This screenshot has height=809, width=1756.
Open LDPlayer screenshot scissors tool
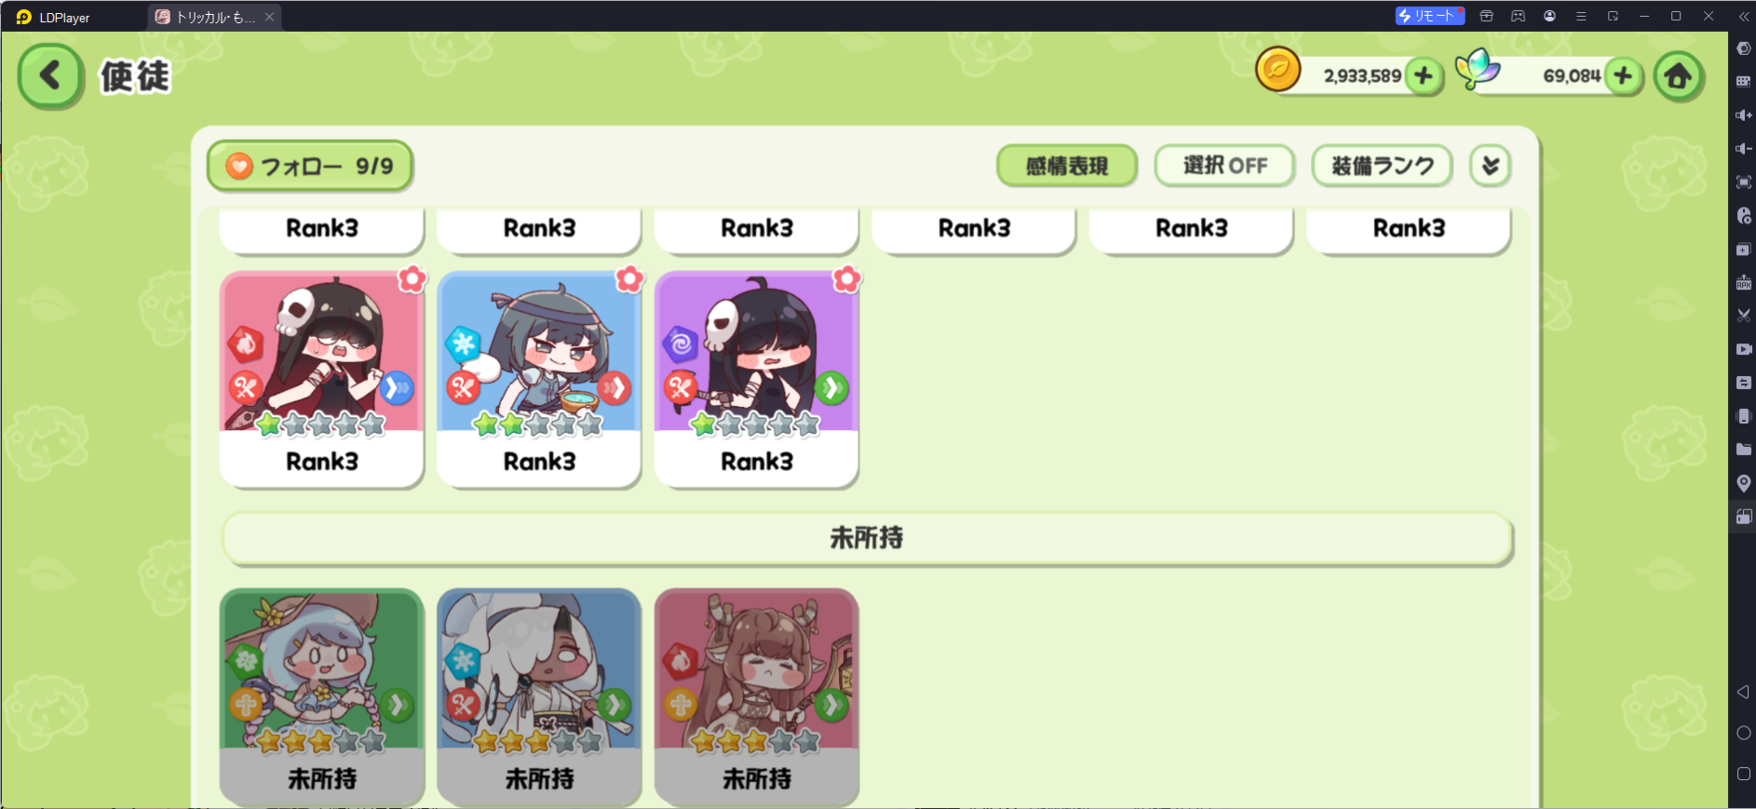pyautogui.click(x=1744, y=316)
